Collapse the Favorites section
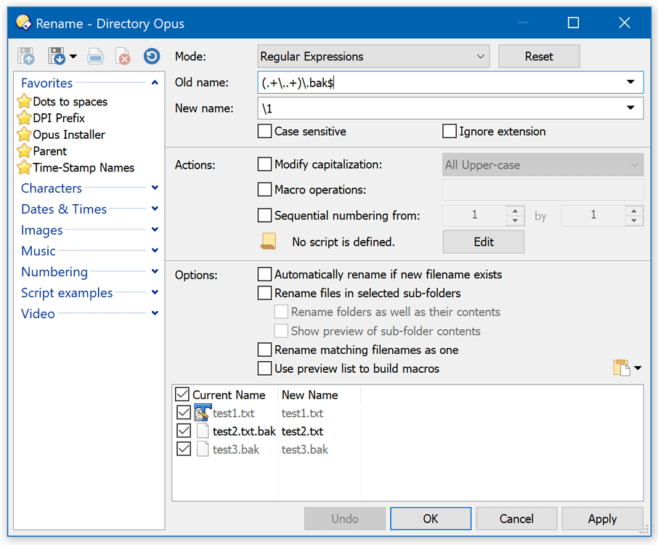The width and height of the screenshot is (658, 545). 153,82
